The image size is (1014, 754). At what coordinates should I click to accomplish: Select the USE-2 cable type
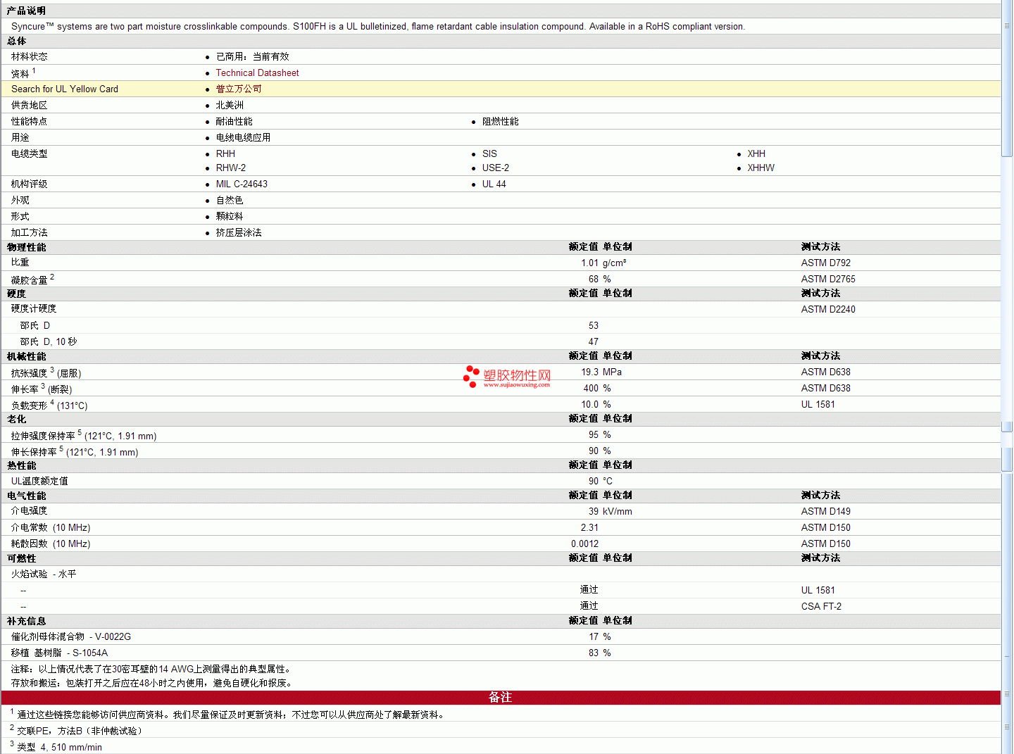pos(496,168)
